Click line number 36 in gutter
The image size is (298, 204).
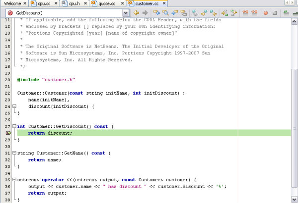7,187
